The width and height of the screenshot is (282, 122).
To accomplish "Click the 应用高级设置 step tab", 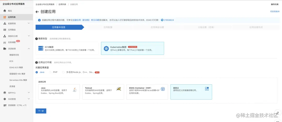I will [157, 27].
